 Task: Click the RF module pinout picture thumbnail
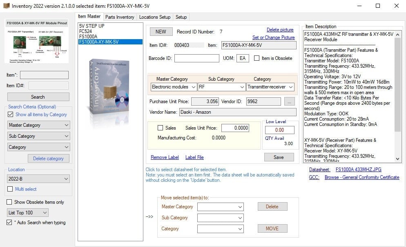[x=37, y=41]
